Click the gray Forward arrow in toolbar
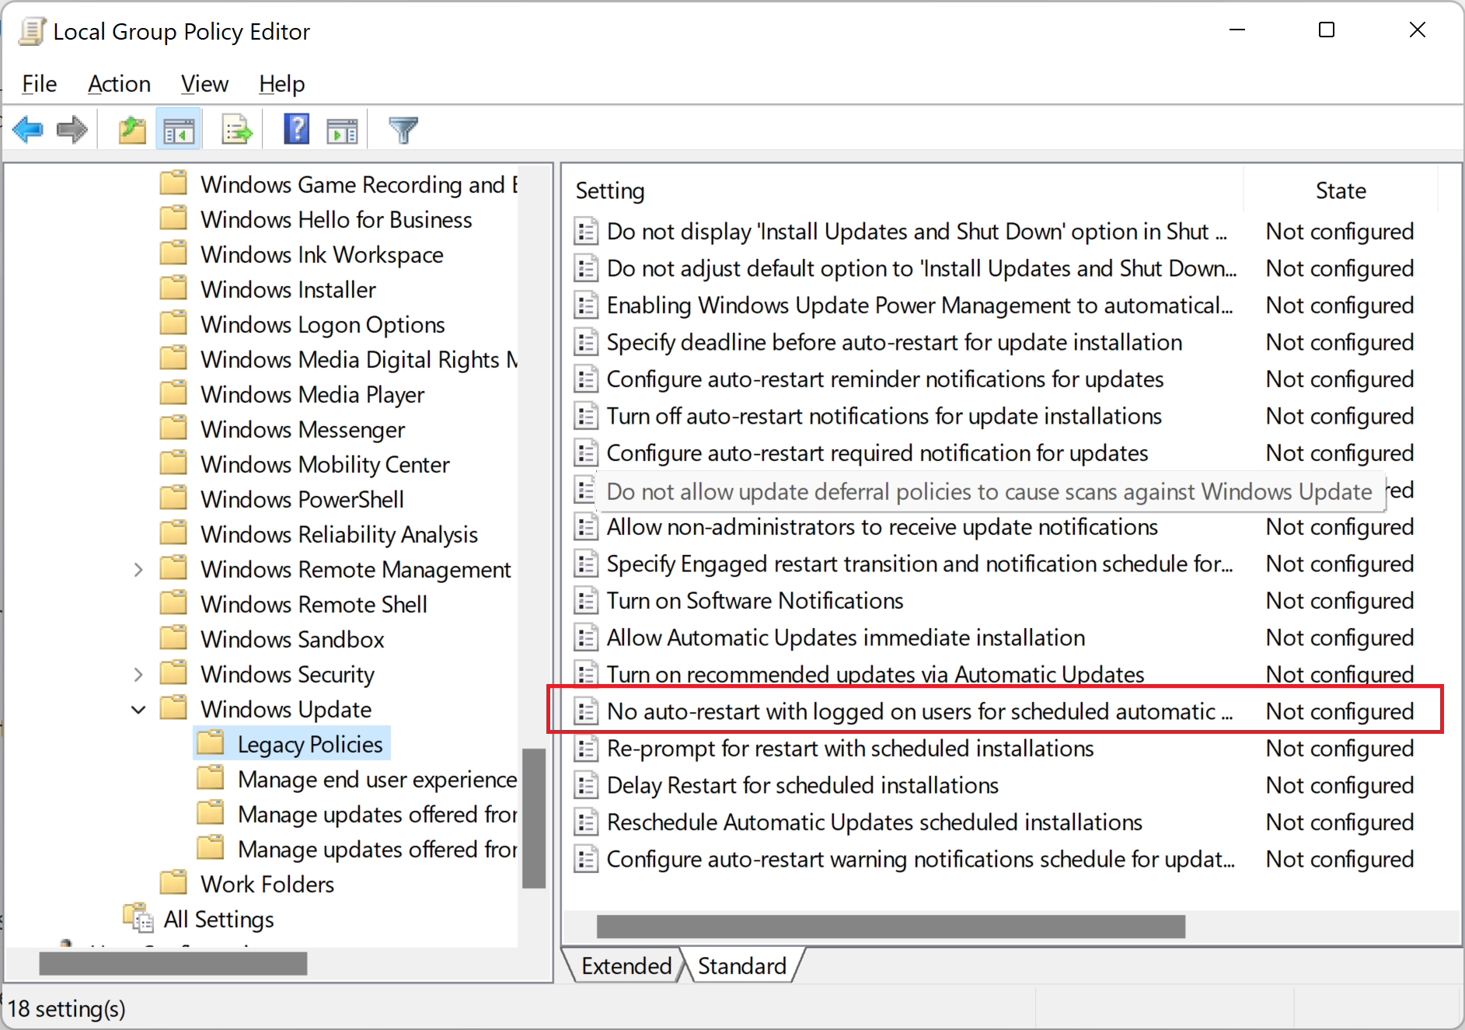 coord(72,129)
